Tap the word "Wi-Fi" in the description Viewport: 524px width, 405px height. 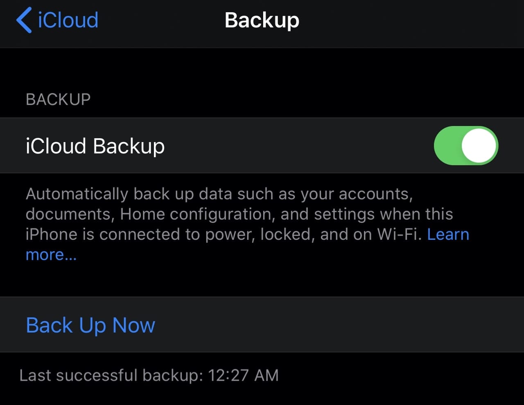coord(399,234)
